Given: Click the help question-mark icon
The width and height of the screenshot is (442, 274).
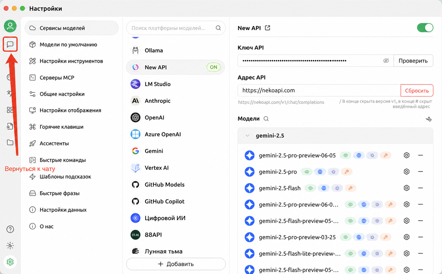Looking at the screenshot, I should click(x=10, y=229).
